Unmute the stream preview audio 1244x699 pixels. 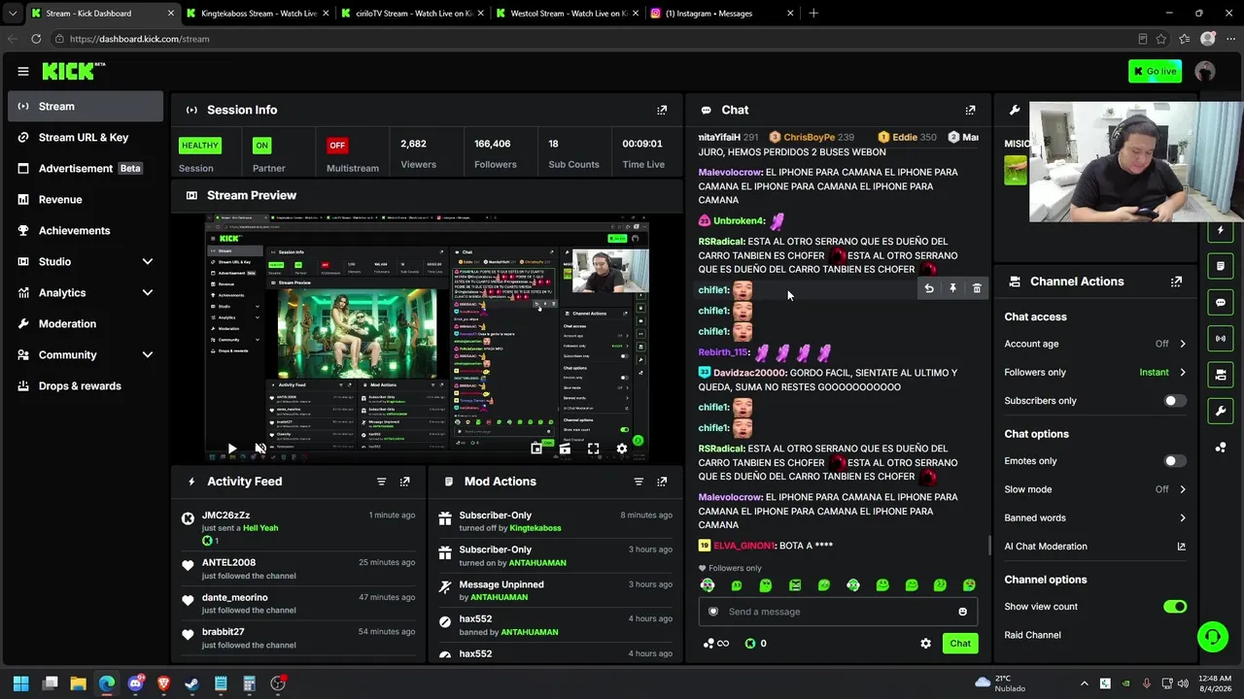coord(260,449)
